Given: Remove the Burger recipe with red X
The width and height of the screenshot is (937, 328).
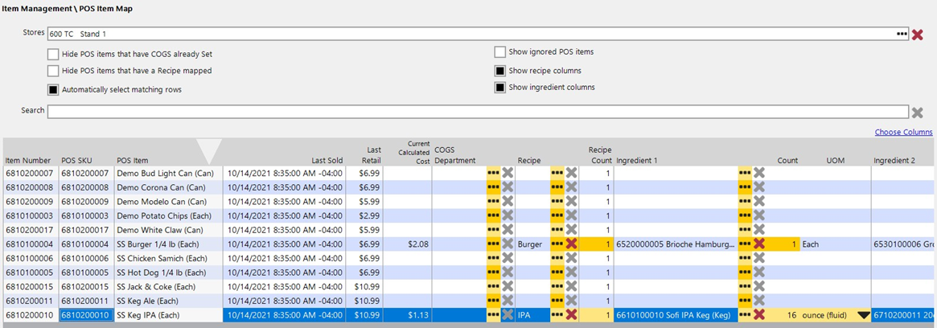Looking at the screenshot, I should point(571,244).
